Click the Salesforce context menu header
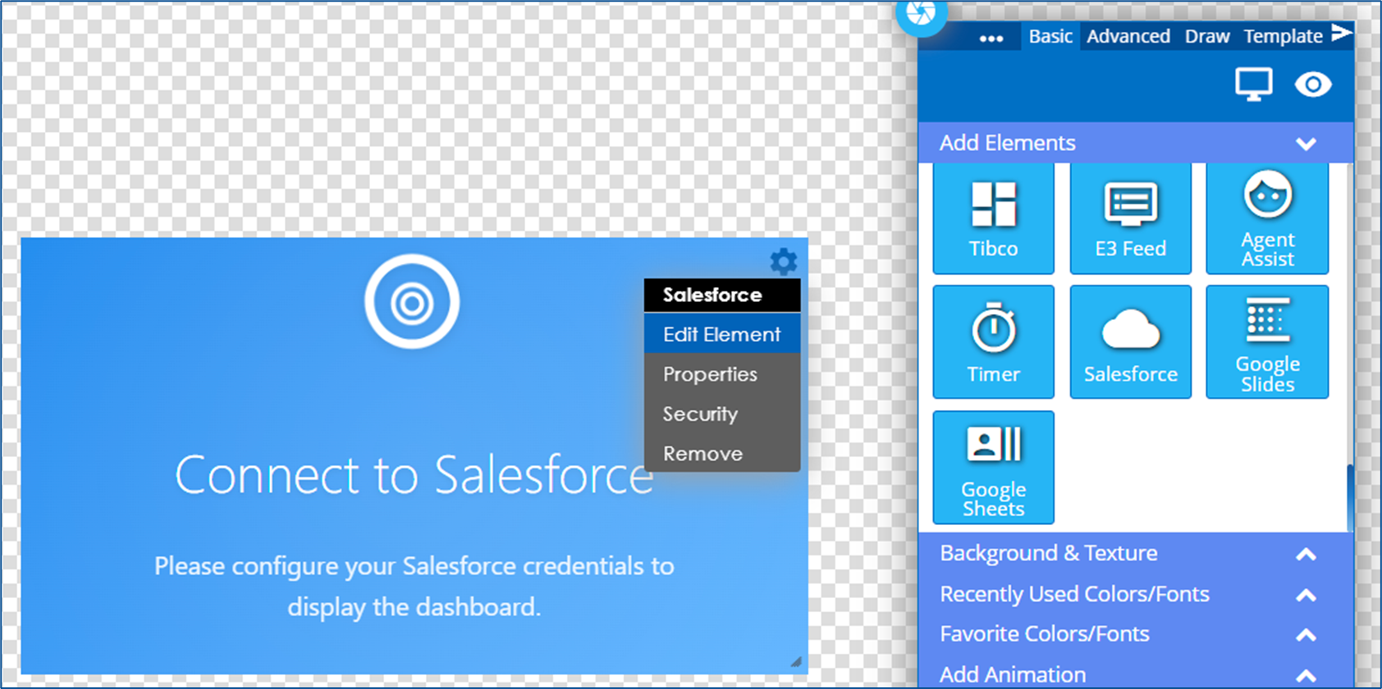Image resolution: width=1382 pixels, height=689 pixels. click(722, 295)
